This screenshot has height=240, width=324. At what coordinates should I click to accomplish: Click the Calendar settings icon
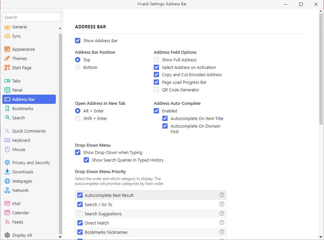point(7,213)
